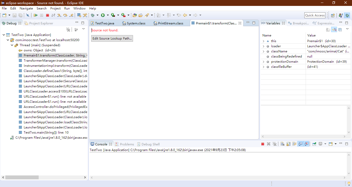
Task: Collapse the TestTwo [Java Application] node
Action: pyautogui.click(x=4, y=35)
